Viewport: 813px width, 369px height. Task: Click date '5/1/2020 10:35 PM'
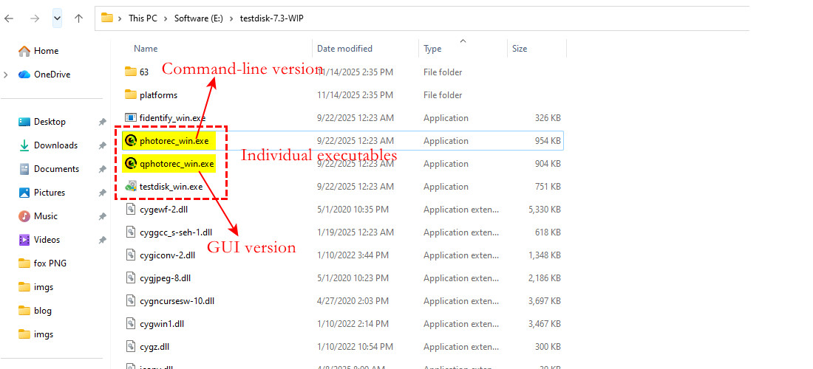point(353,210)
